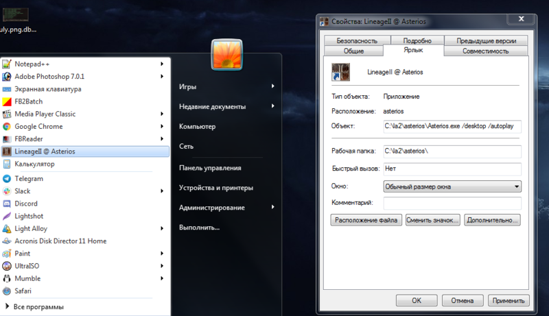The height and width of the screenshot is (316, 549).
Task: Open Safari via its icon
Action: 7,291
